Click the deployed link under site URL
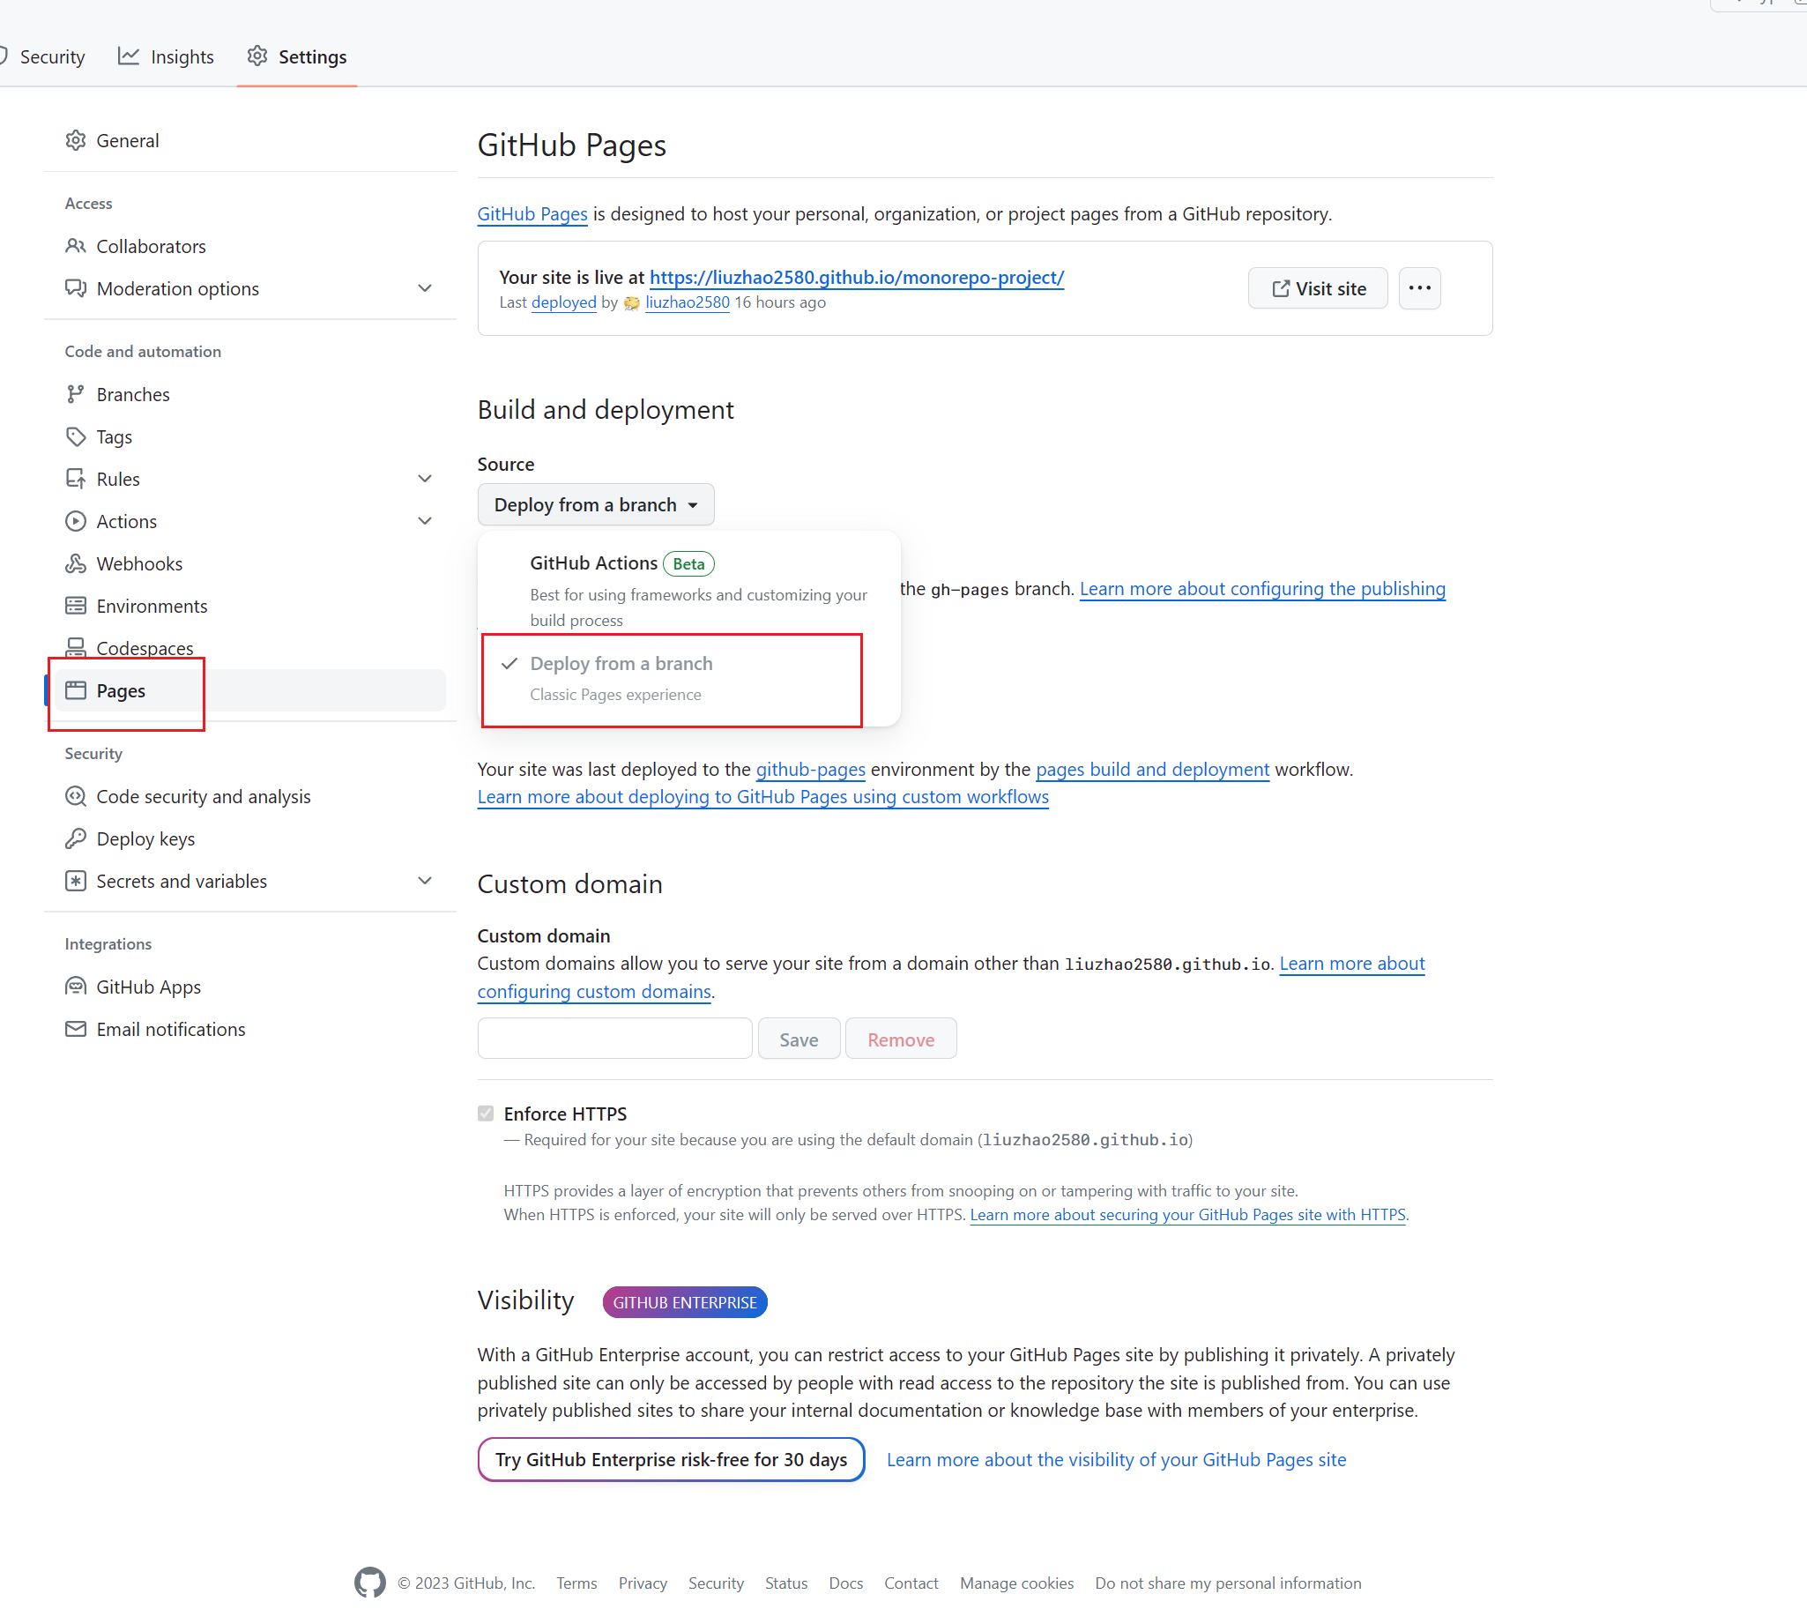The width and height of the screenshot is (1807, 1624). coord(563,302)
